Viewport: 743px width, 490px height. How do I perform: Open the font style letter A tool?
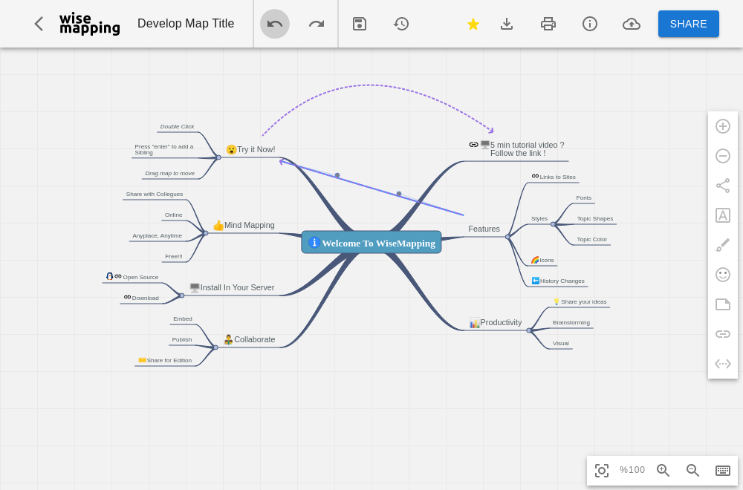pos(723,215)
